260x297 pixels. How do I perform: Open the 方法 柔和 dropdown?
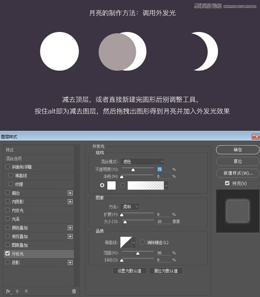129,206
